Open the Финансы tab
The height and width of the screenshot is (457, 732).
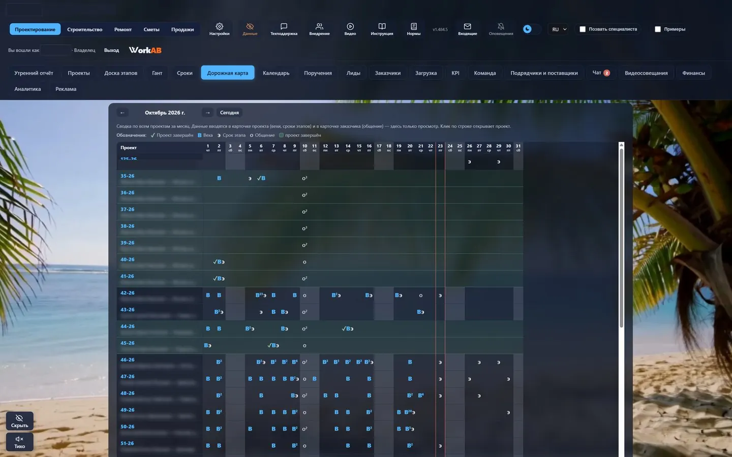coord(693,73)
